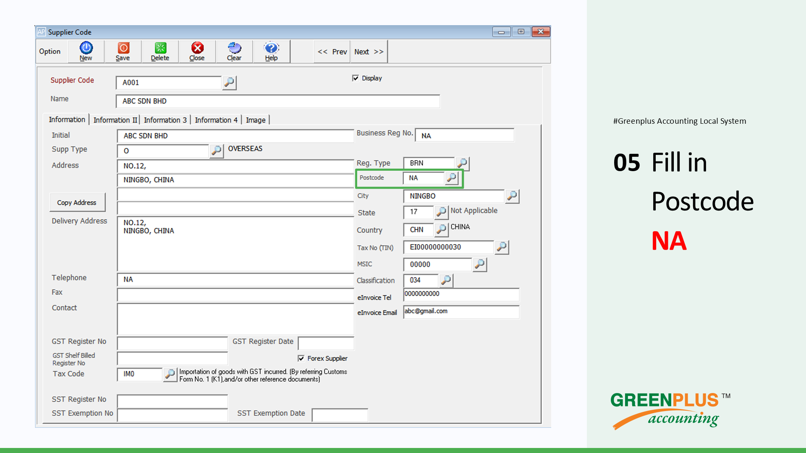Viewport: 806px width, 453px height.
Task: Open Classification lookup magnifier
Action: point(446,280)
